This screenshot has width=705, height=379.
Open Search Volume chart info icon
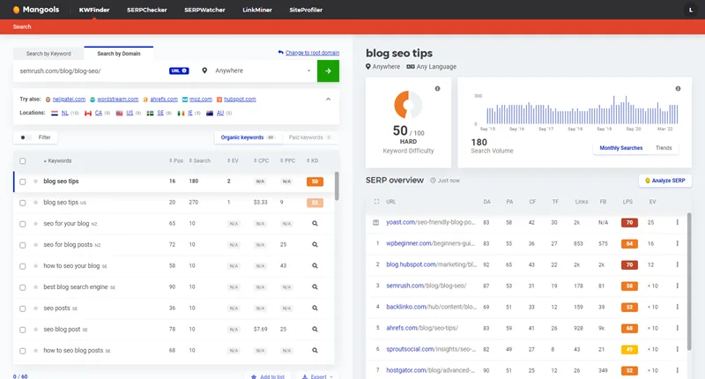(678, 89)
